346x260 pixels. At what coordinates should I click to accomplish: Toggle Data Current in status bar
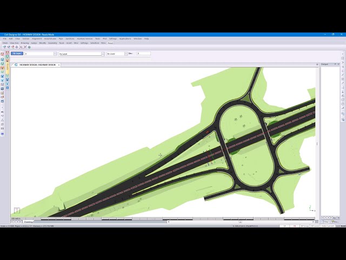328,226
